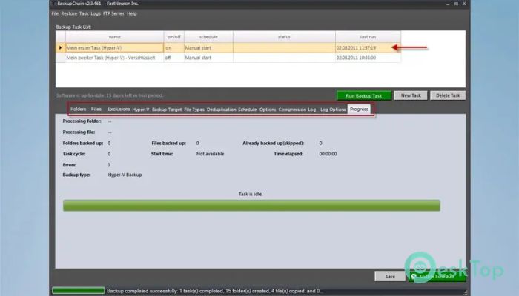Sort by the schedule column header
The width and height of the screenshot is (519, 296).
point(208,37)
